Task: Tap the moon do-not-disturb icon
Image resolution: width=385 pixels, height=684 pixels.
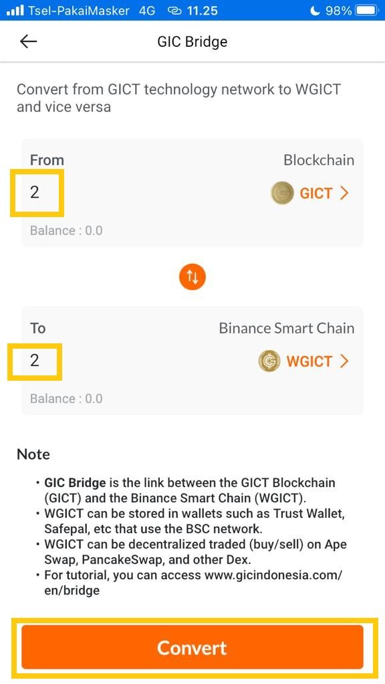Action: click(315, 11)
